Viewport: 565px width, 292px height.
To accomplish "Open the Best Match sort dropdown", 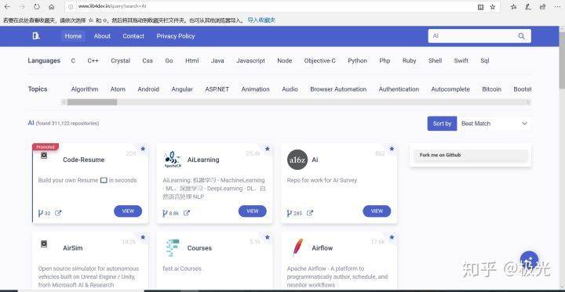I will pyautogui.click(x=494, y=124).
